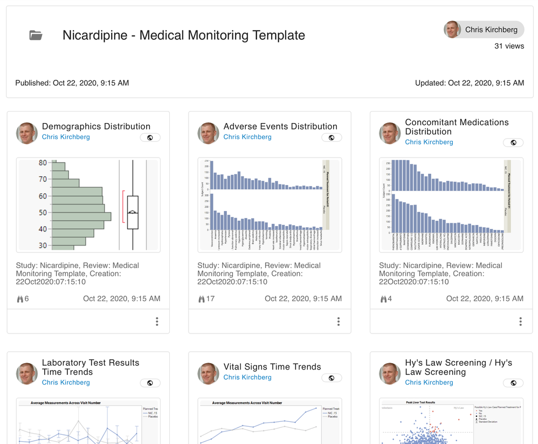Click the avatar on Laboratory Test Results Time Trends card
The height and width of the screenshot is (444, 538).
click(x=26, y=373)
